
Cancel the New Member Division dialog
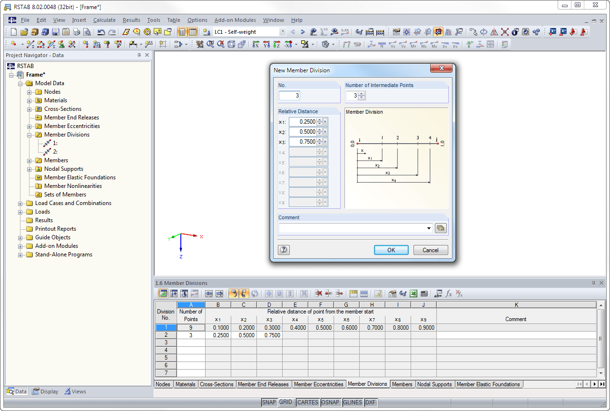(x=430, y=250)
